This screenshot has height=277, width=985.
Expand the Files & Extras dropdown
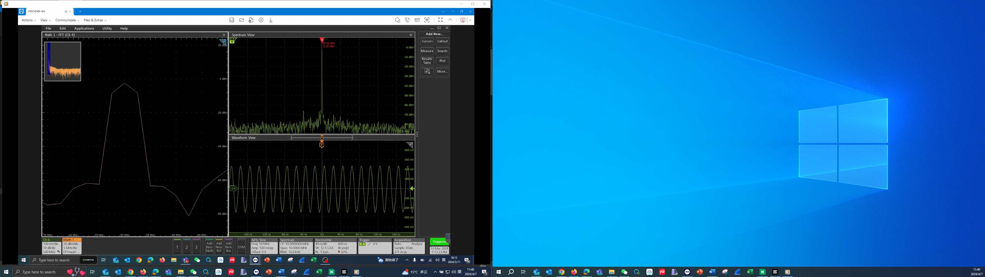pos(95,20)
